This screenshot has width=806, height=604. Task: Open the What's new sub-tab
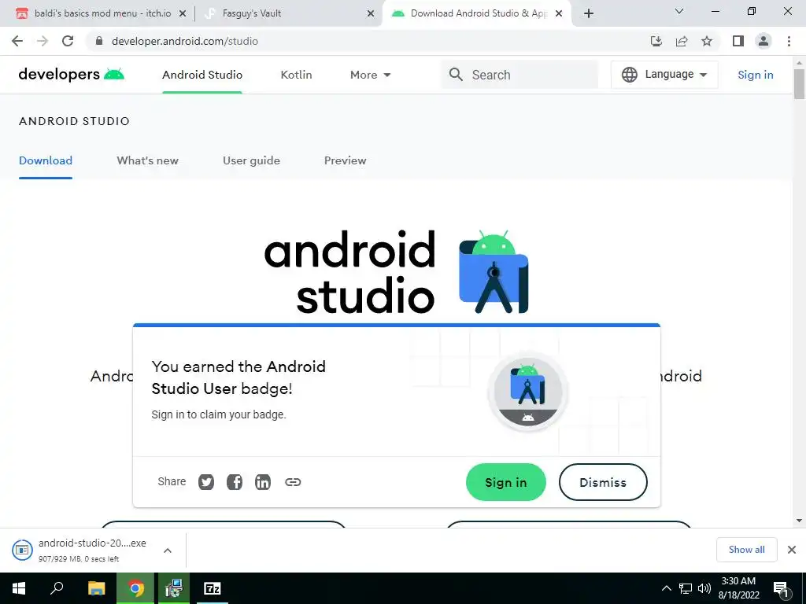tap(147, 160)
